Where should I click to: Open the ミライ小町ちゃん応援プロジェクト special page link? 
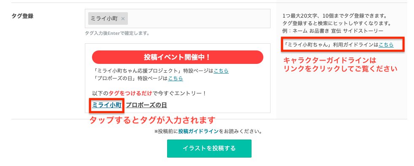coord(221,71)
